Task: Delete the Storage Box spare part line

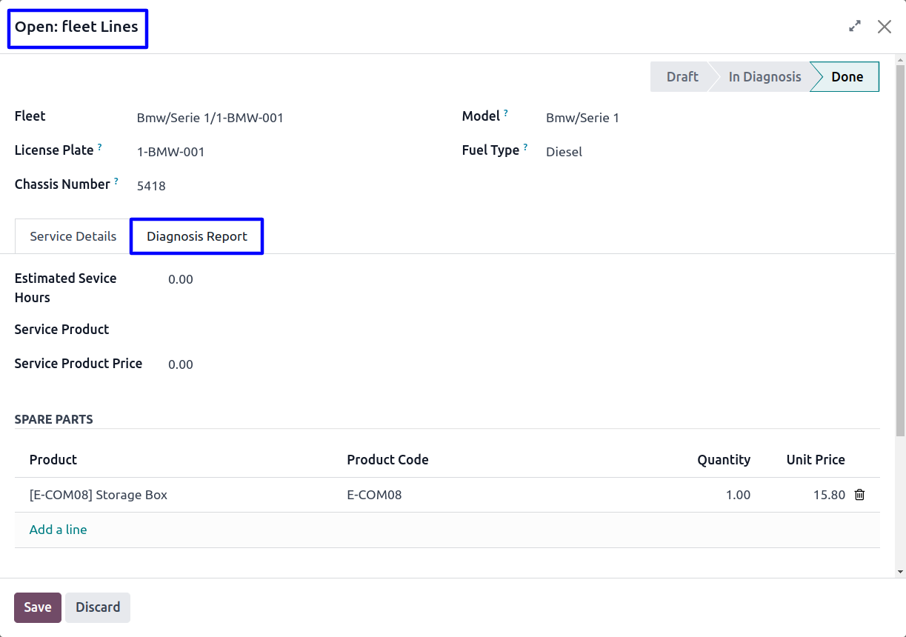Action: click(859, 495)
